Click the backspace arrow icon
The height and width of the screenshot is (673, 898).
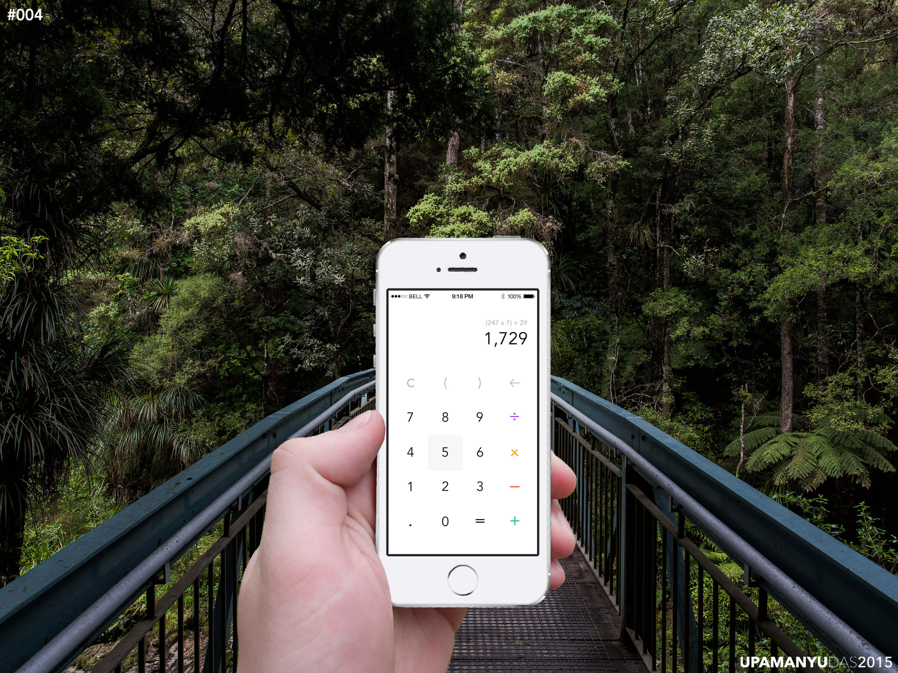(x=514, y=382)
